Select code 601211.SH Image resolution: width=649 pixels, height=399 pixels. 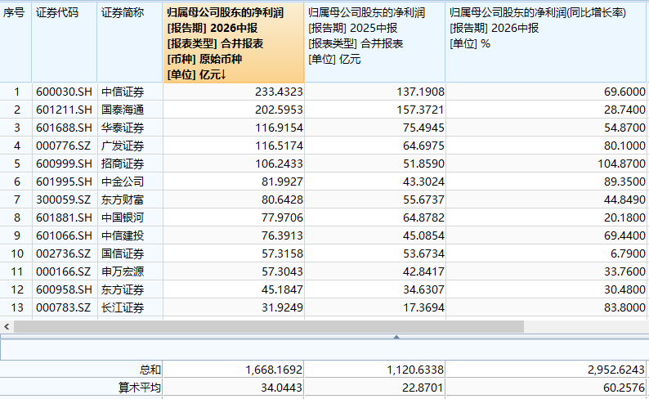tap(64, 110)
